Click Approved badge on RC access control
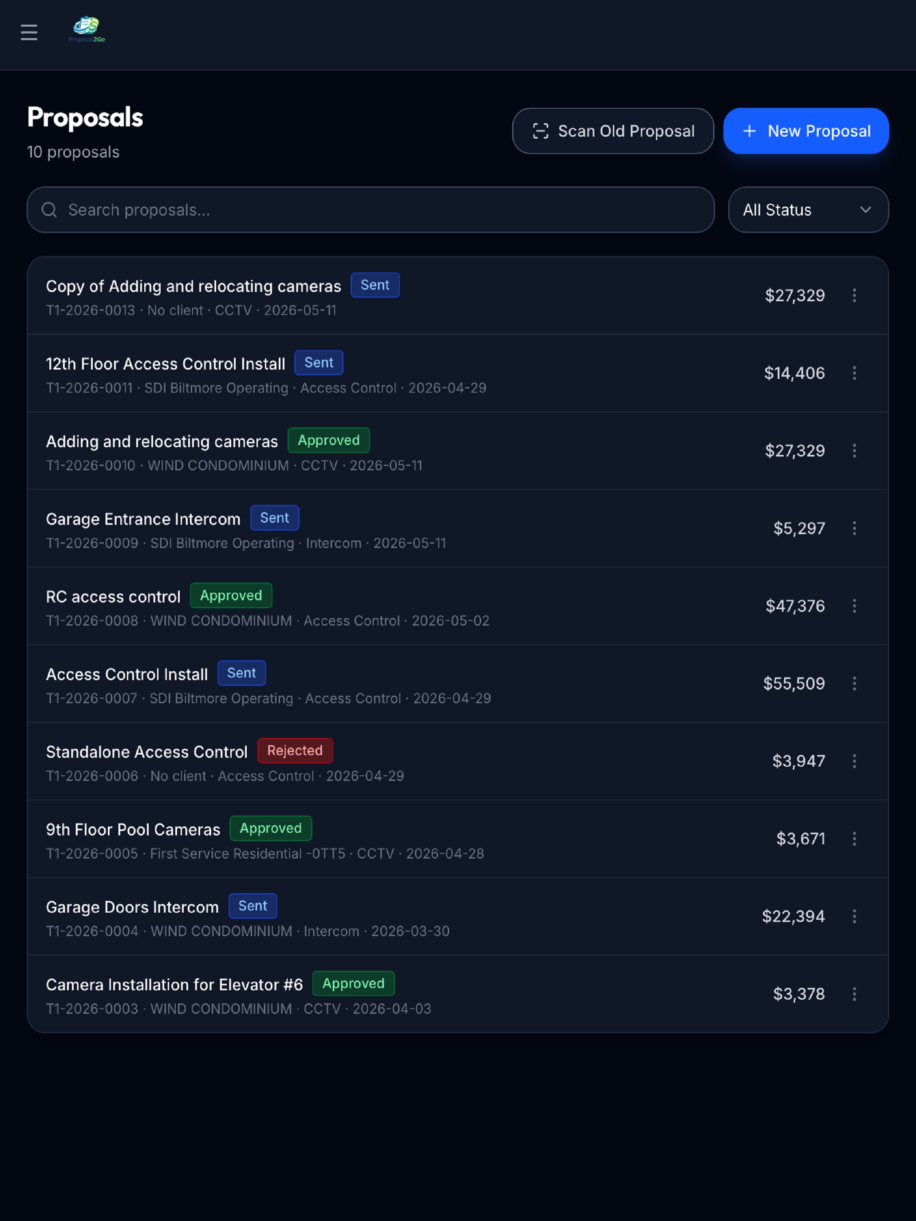 (231, 595)
